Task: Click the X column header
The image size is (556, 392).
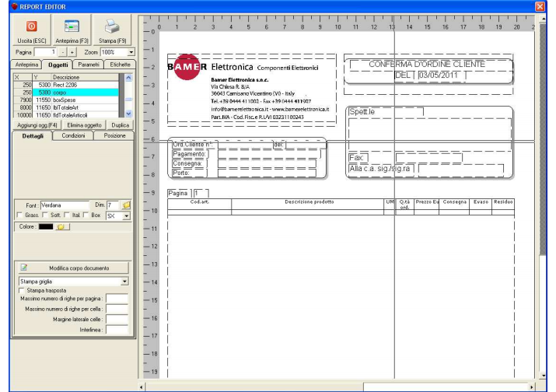Action: pyautogui.click(x=23, y=77)
